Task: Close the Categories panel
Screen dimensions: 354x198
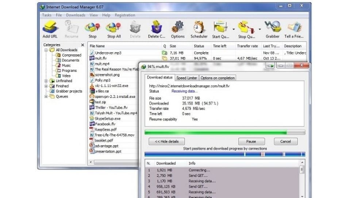Action: pos(82,45)
